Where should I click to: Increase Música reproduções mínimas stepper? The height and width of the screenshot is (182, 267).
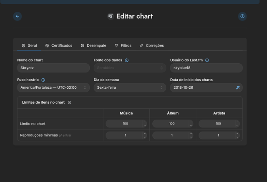coord(145,133)
